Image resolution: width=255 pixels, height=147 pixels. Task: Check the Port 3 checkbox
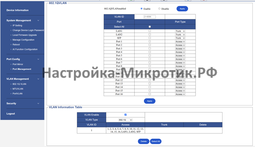click(x=150, y=48)
